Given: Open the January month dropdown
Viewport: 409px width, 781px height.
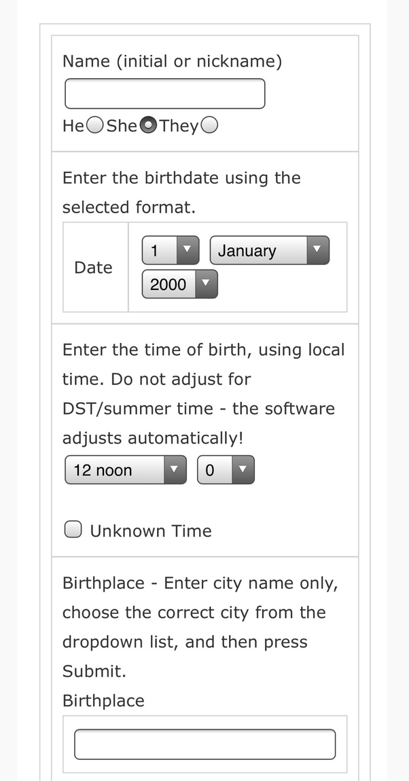Looking at the screenshot, I should pyautogui.click(x=258, y=251).
